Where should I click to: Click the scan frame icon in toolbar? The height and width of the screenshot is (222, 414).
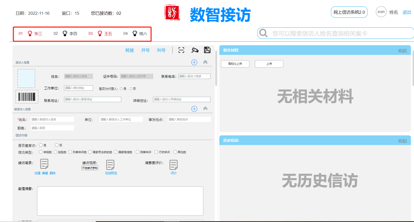(181, 50)
